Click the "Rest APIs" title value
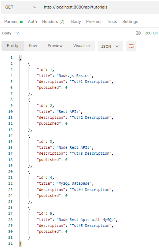The image size is (159, 248). [x=68, y=112]
